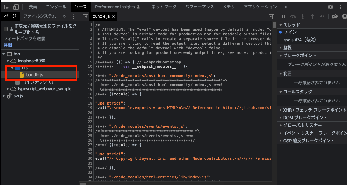Switch to the コンソール tab
Screen dimensions: 347x185
(x=56, y=7)
